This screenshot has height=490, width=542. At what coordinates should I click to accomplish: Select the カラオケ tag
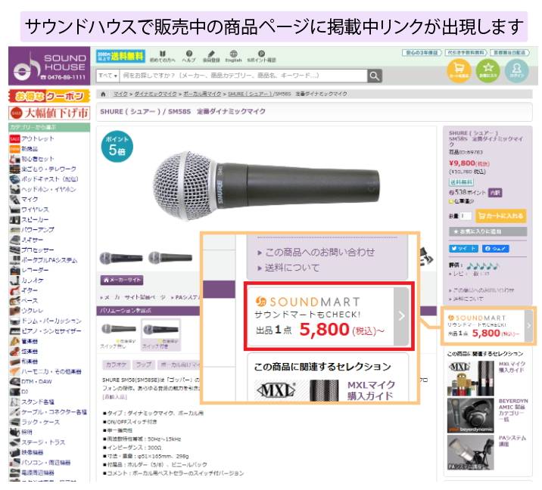point(116,364)
